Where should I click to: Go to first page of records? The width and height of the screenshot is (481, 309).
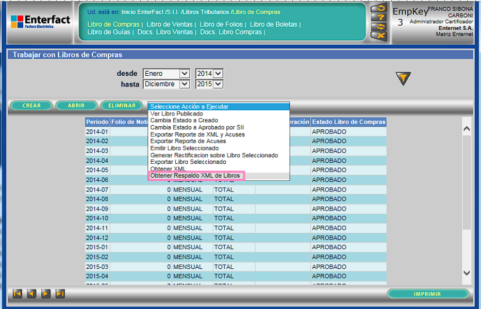click(18, 294)
